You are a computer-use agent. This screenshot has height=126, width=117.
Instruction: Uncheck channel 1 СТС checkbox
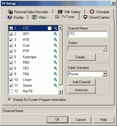click(11, 28)
